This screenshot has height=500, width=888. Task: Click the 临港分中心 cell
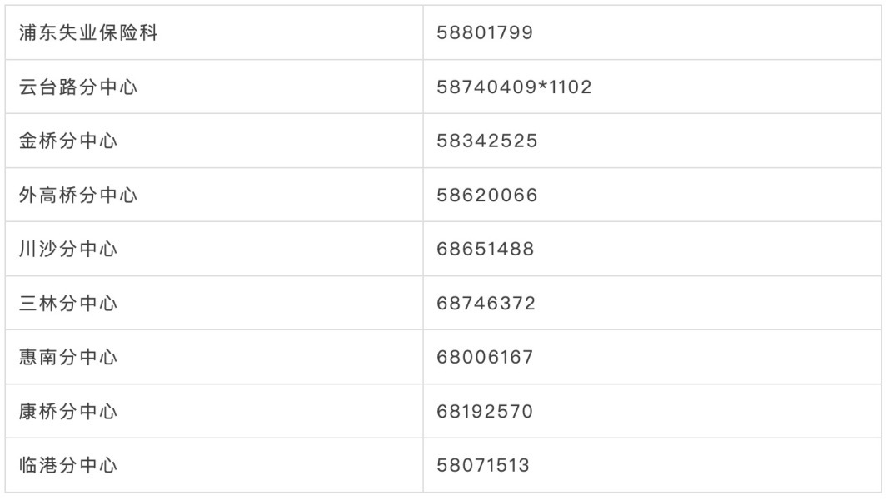[214, 465]
